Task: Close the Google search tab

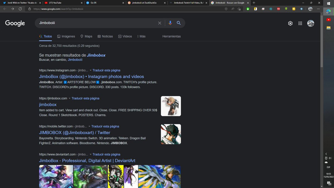Action: [x=248, y=3]
